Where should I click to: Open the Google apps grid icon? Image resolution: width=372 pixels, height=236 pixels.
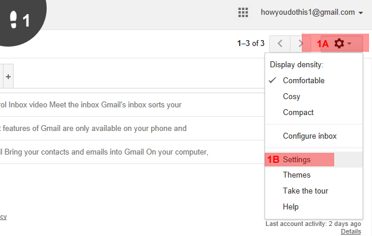pos(243,12)
